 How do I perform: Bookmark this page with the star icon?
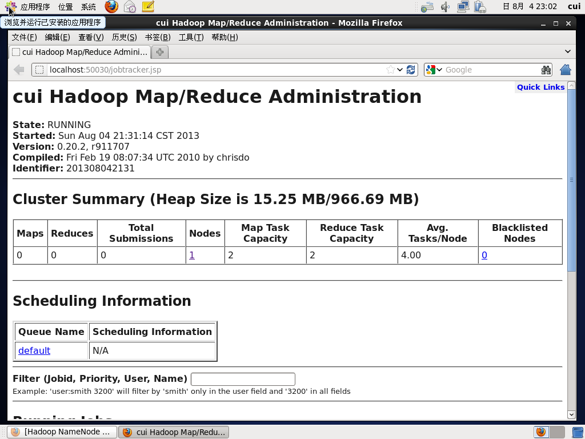coord(390,70)
